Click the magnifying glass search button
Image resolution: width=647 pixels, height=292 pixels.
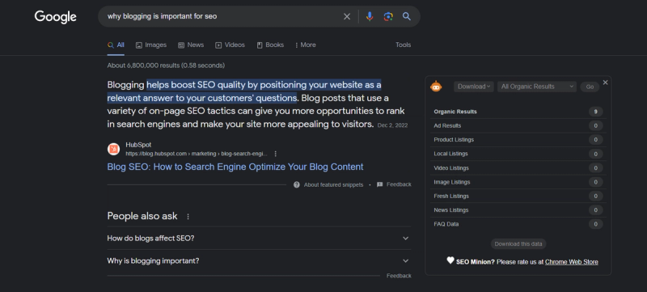point(407,16)
